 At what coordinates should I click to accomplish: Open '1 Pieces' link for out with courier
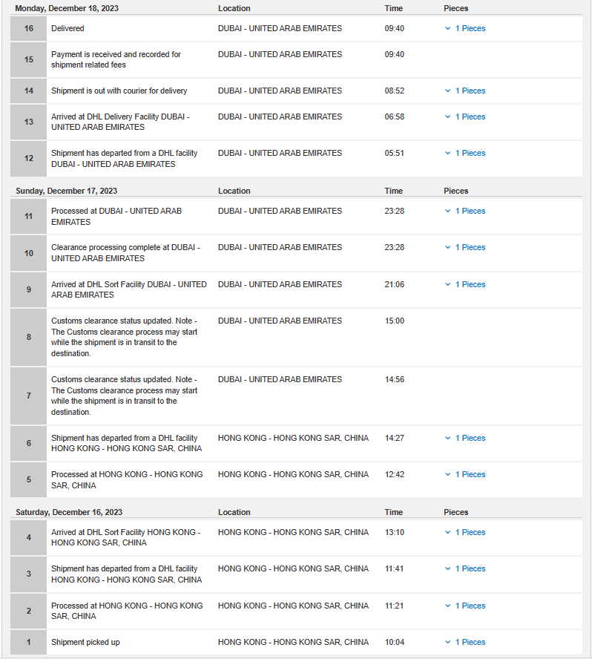pos(470,91)
